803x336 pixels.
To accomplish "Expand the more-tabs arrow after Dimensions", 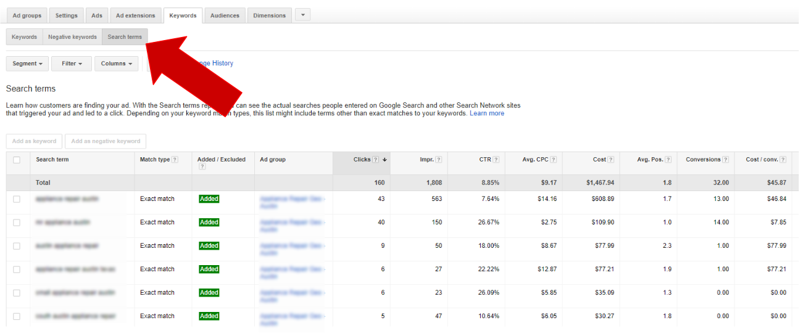I will point(302,15).
